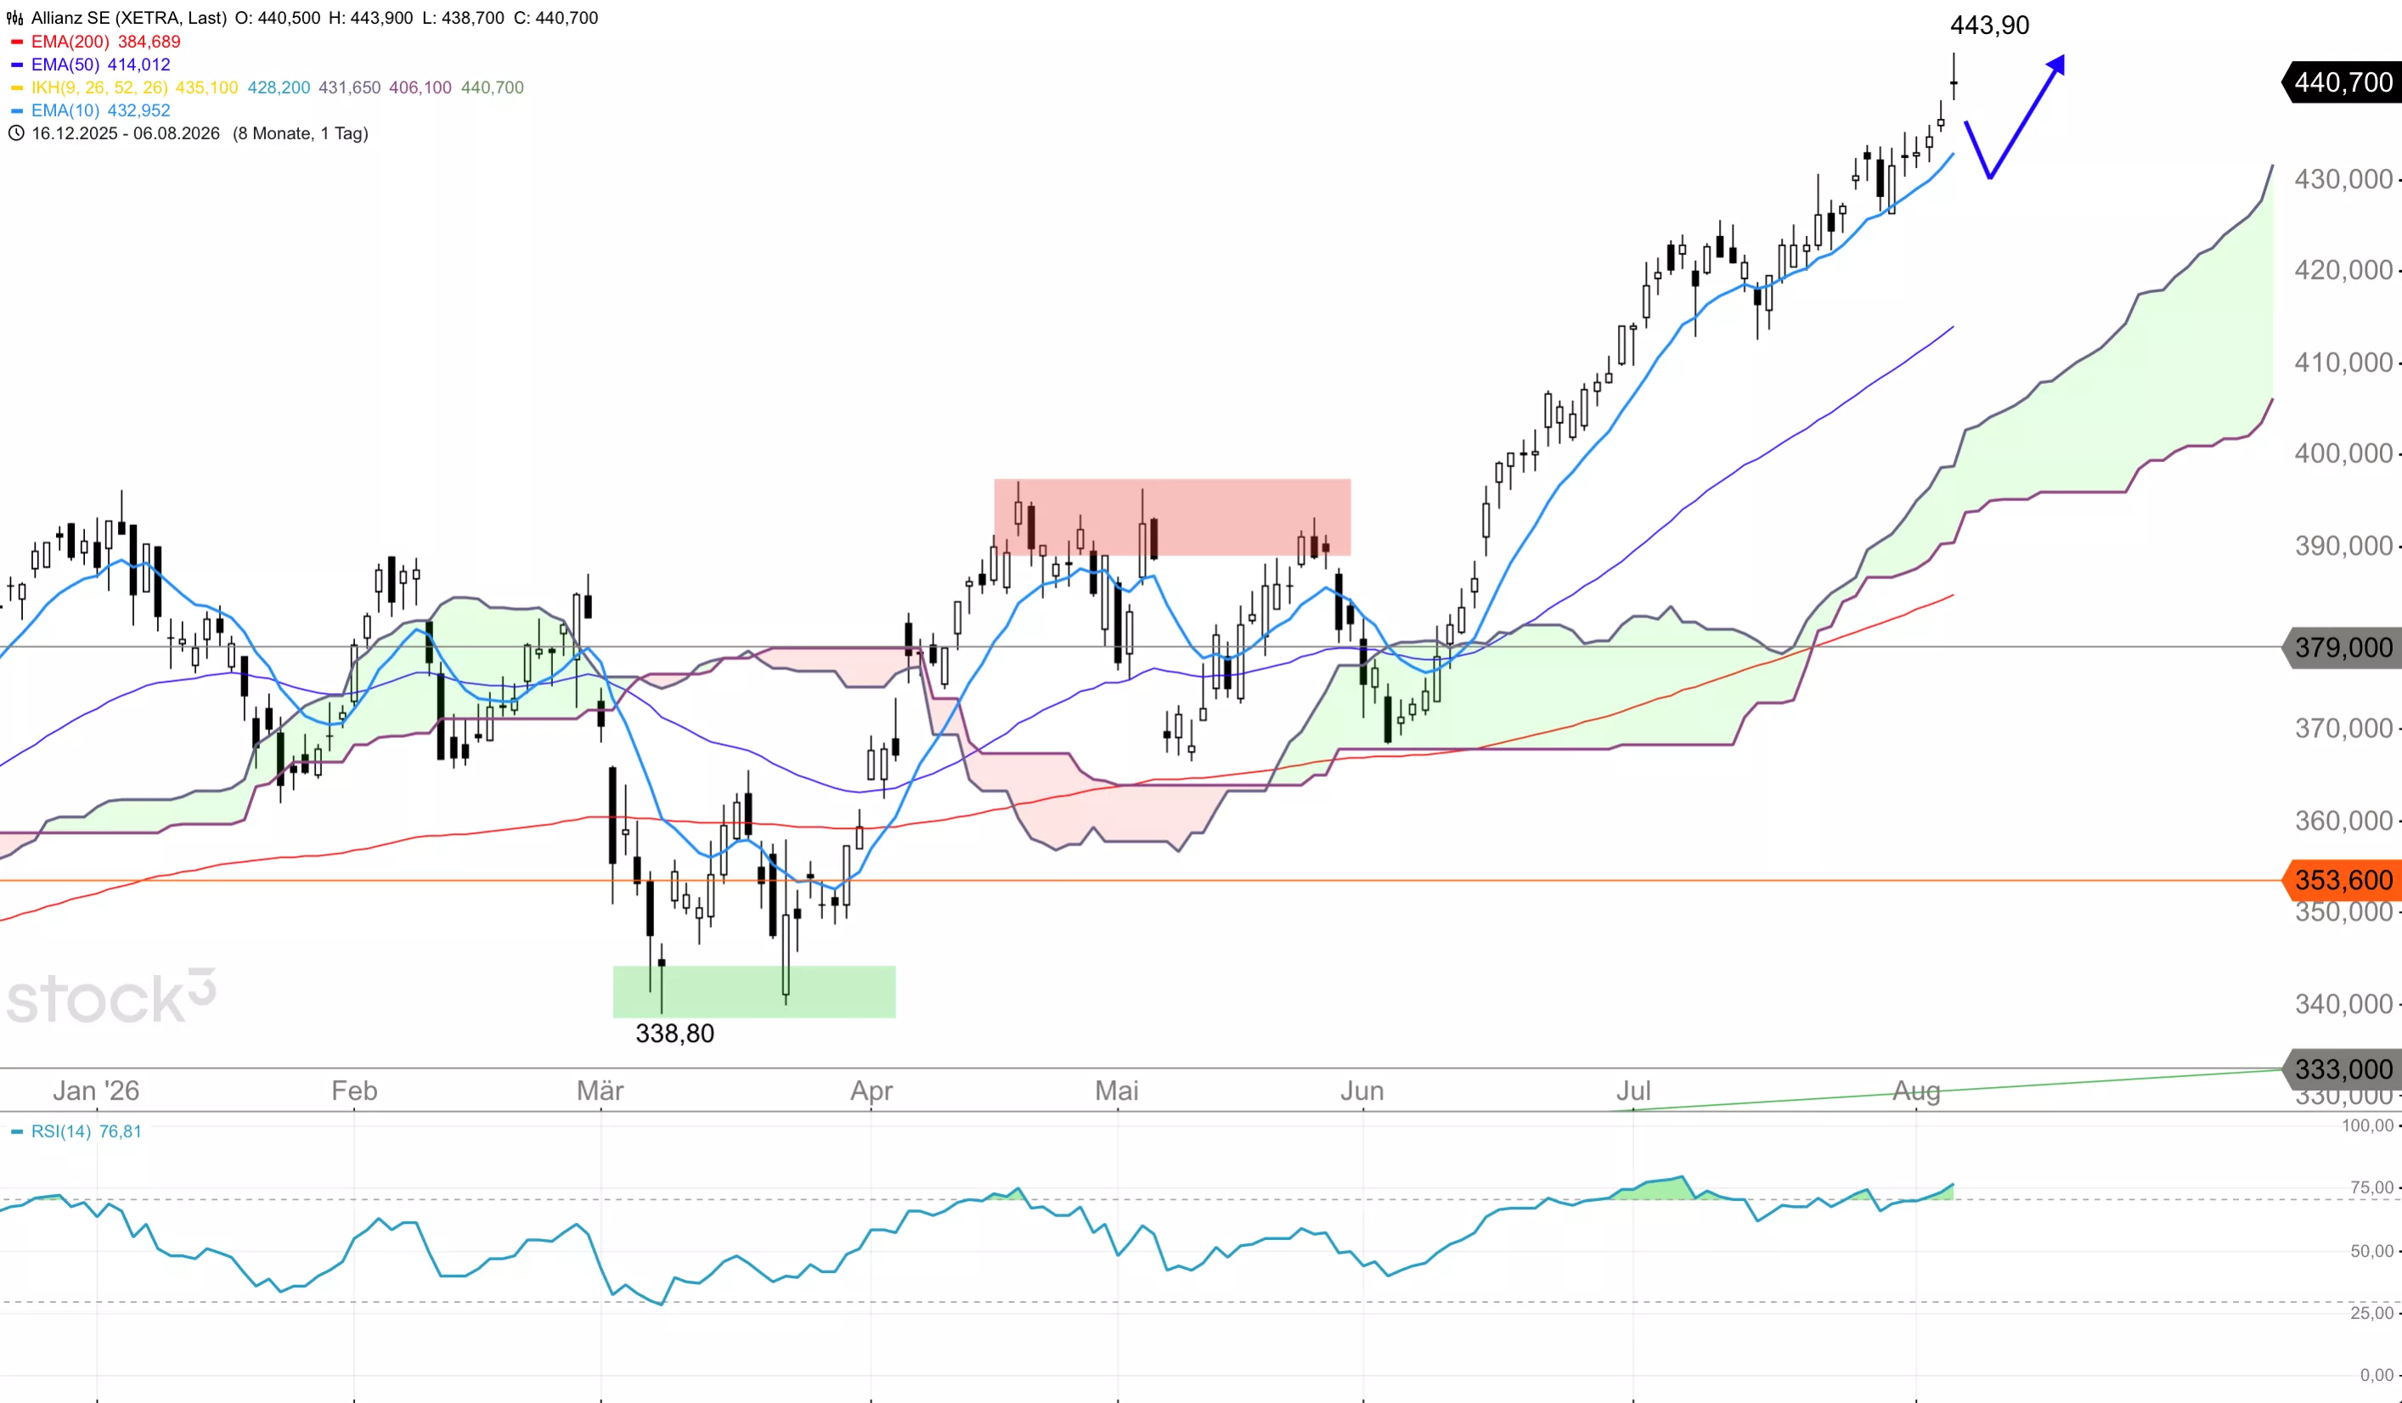Viewport: 2402px width, 1403px height.
Task: Click the RSI(14) legend marker
Action: coord(16,1131)
